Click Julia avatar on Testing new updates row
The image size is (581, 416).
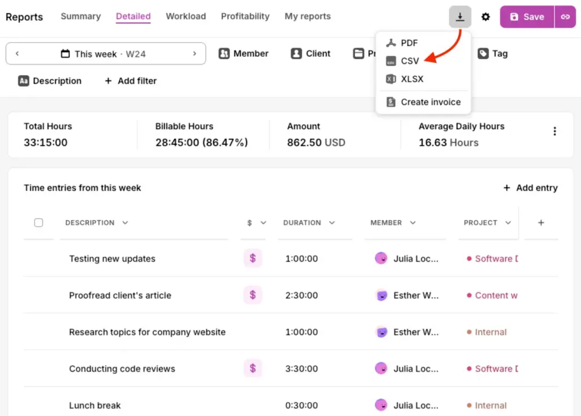tap(381, 258)
